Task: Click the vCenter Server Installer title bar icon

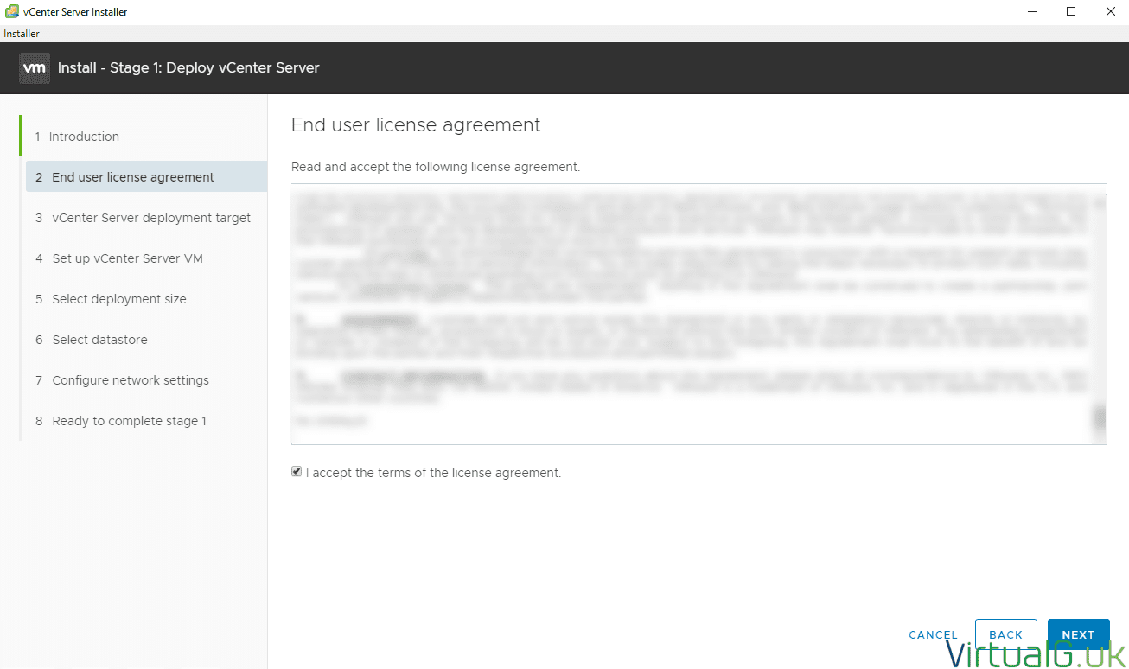Action: click(x=12, y=12)
